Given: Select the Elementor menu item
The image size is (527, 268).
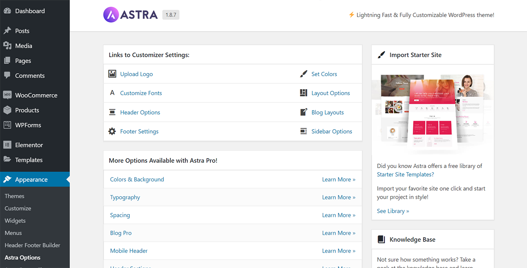Looking at the screenshot, I should point(35,145).
